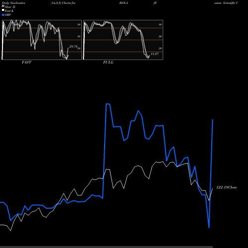
Task: Click the blue OBV legend swatch
Action: [x=3, y=15]
